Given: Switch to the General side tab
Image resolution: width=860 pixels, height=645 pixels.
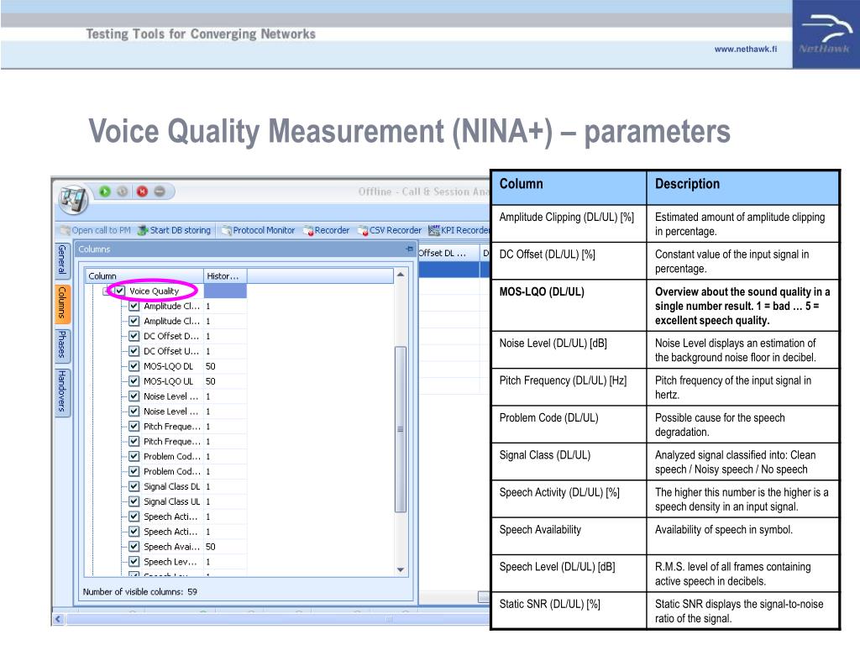Looking at the screenshot, I should pos(62,260).
